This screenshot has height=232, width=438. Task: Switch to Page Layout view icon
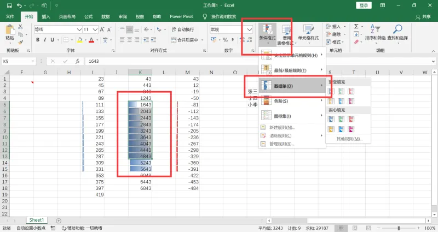coord(355,228)
